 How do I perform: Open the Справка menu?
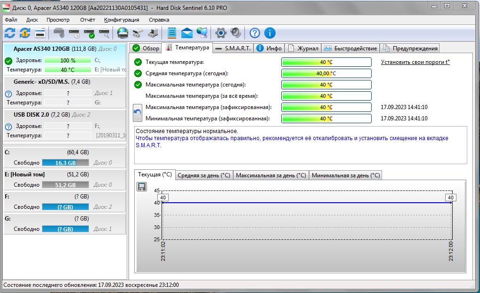159,20
